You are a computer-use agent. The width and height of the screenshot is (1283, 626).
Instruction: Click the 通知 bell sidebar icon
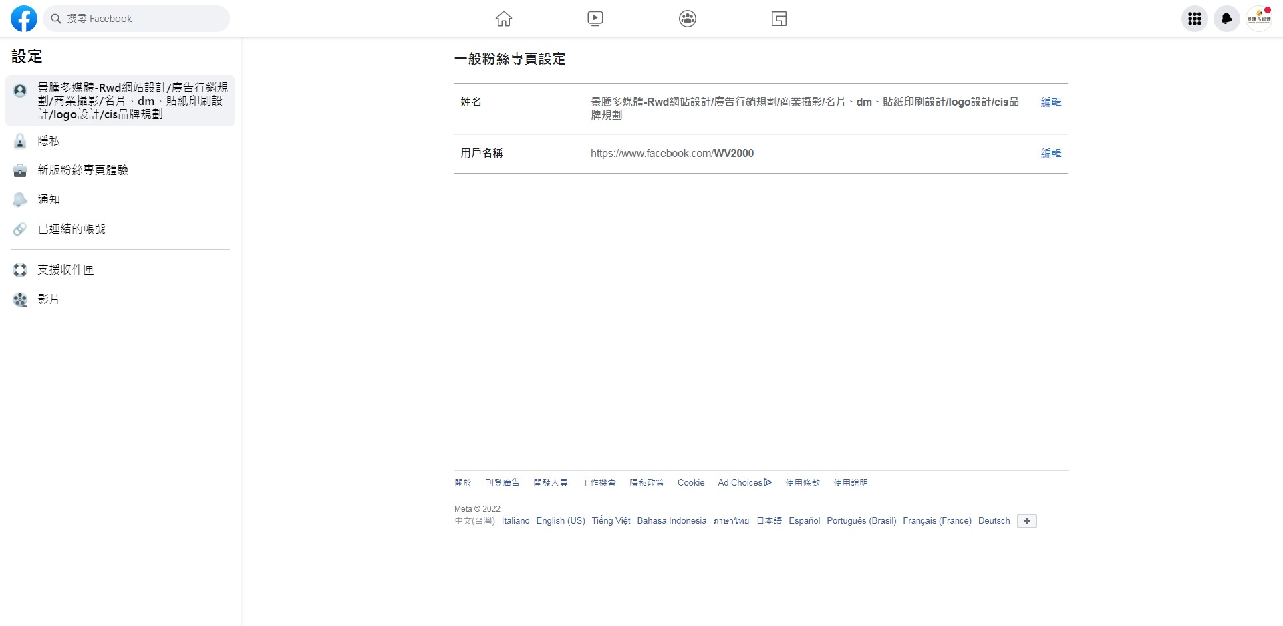point(20,200)
